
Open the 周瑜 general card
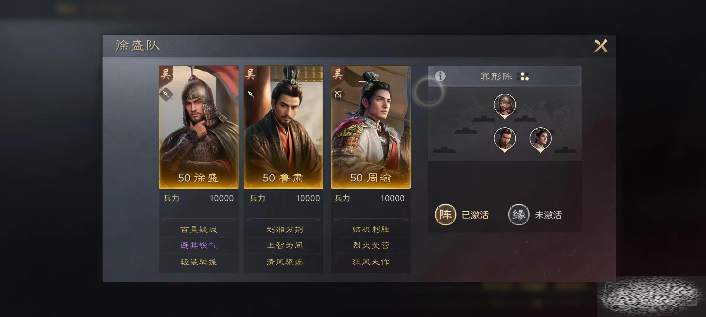[371, 127]
